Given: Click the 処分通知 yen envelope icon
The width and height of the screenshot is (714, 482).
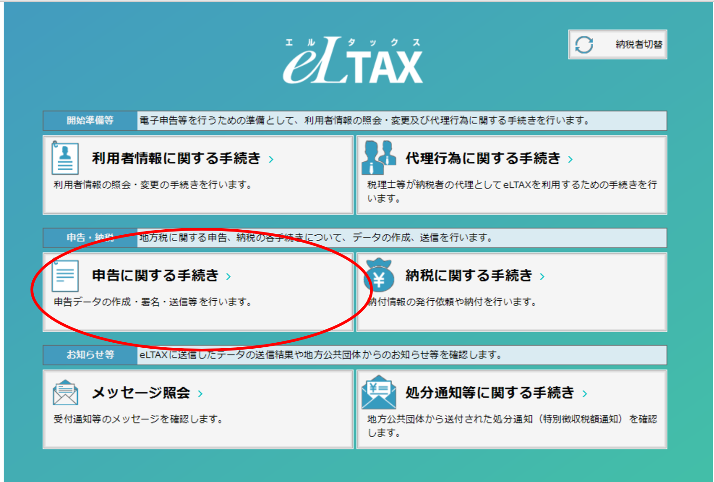Looking at the screenshot, I should pyautogui.click(x=379, y=392).
